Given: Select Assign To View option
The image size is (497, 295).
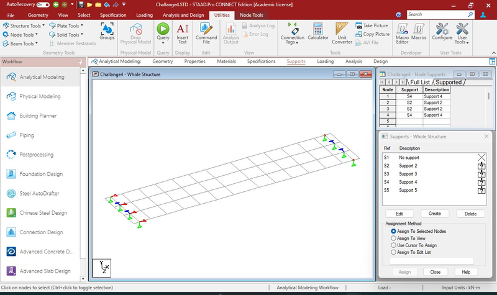Looking at the screenshot, I should (393, 238).
